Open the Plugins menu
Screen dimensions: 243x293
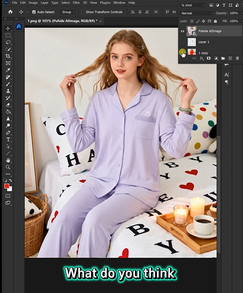pos(105,2)
